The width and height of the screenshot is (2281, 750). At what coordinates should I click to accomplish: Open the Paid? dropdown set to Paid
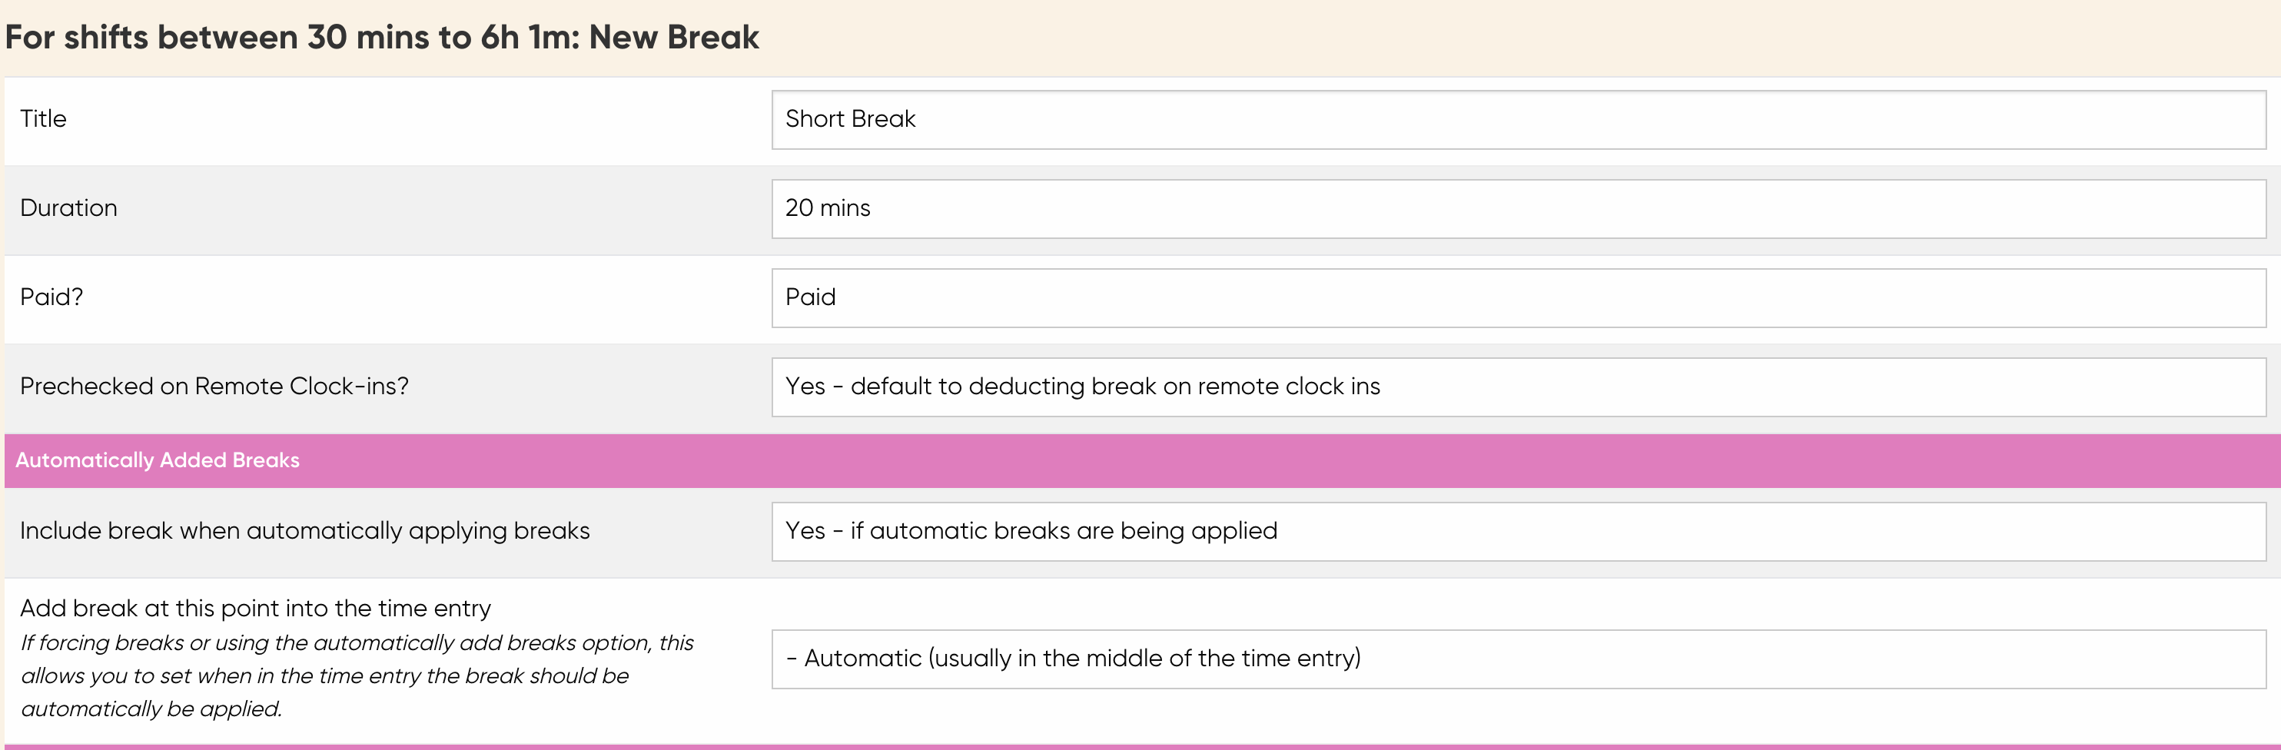[x=1519, y=298]
